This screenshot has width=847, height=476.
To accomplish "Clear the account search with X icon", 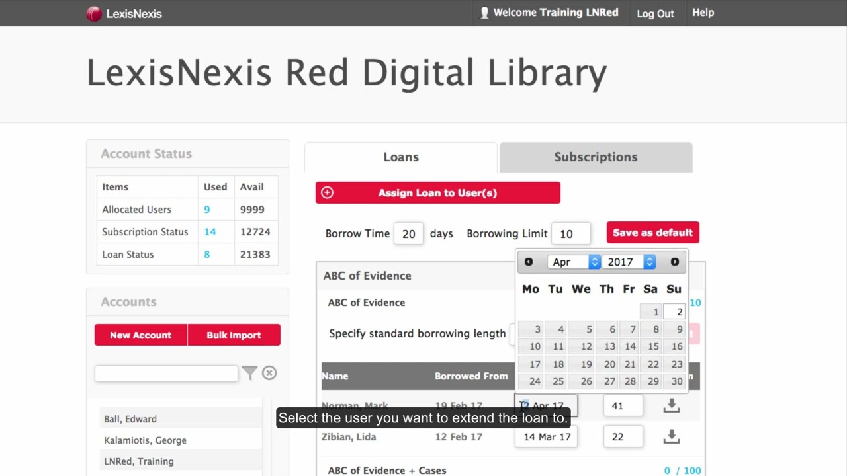I will (269, 373).
